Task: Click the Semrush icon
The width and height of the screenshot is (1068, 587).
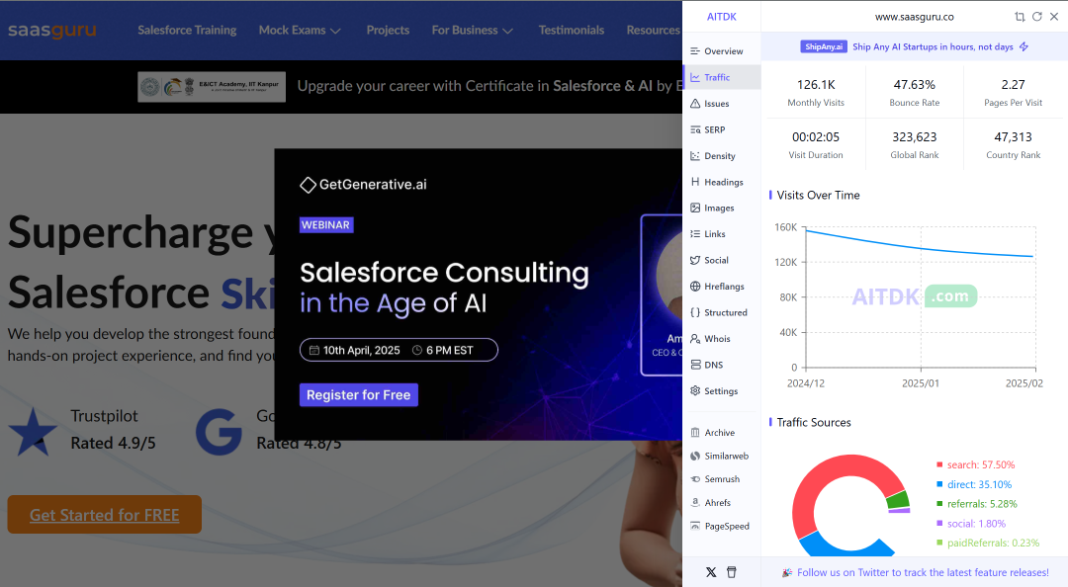Action: (695, 478)
